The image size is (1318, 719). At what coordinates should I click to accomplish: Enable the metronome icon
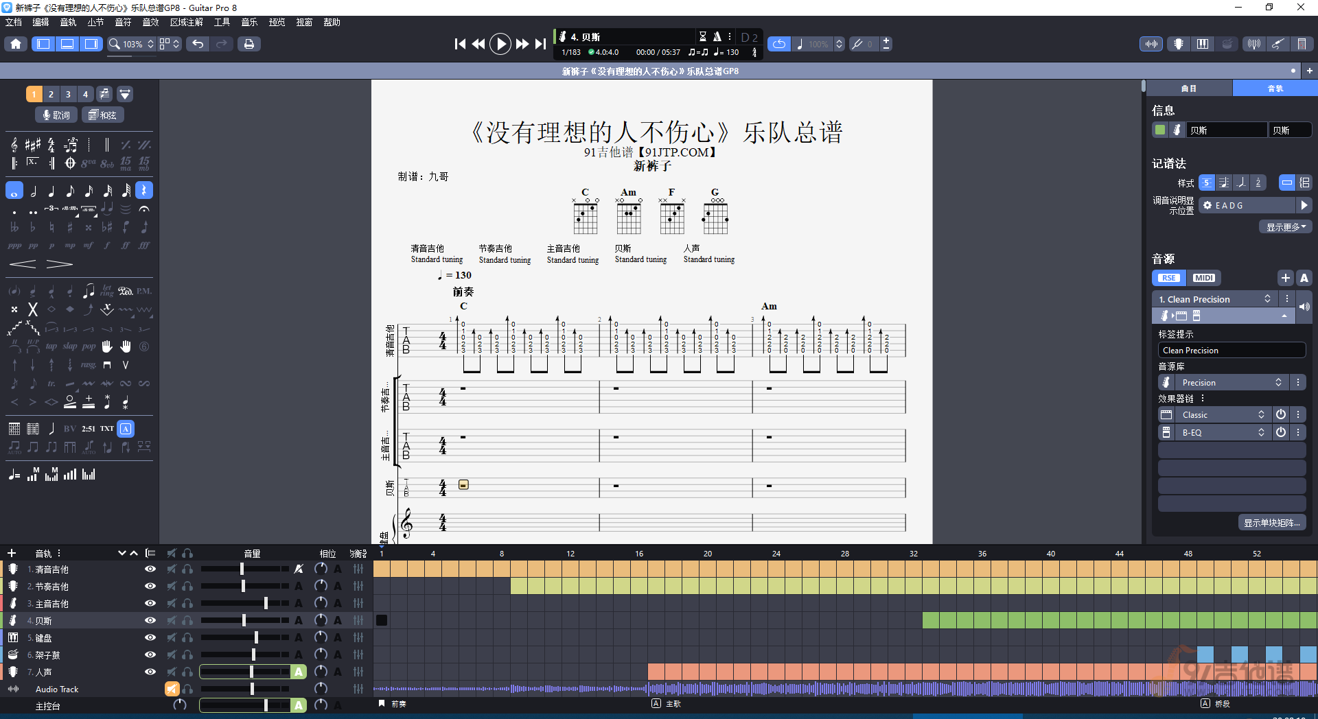(717, 36)
